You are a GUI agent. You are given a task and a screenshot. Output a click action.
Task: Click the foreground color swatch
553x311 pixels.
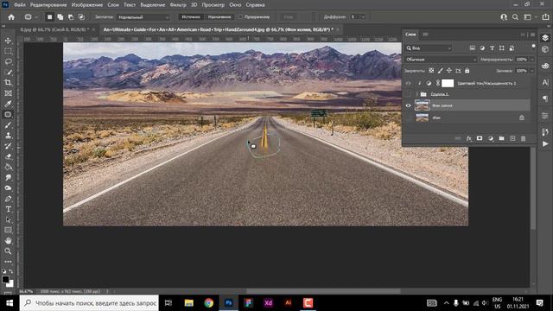pyautogui.click(x=5, y=279)
